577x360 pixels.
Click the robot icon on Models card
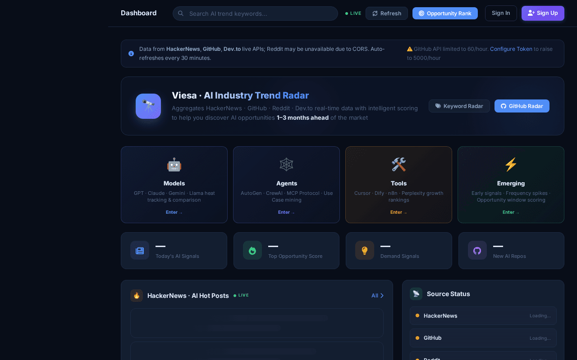click(x=174, y=165)
